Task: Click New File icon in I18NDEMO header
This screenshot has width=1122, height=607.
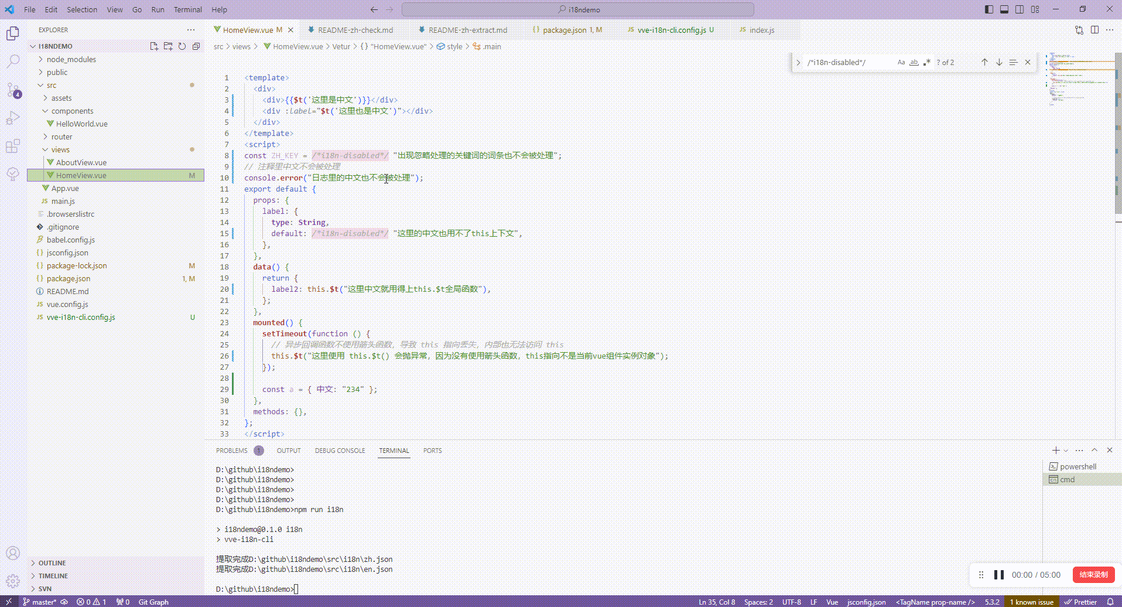Action: click(154, 46)
